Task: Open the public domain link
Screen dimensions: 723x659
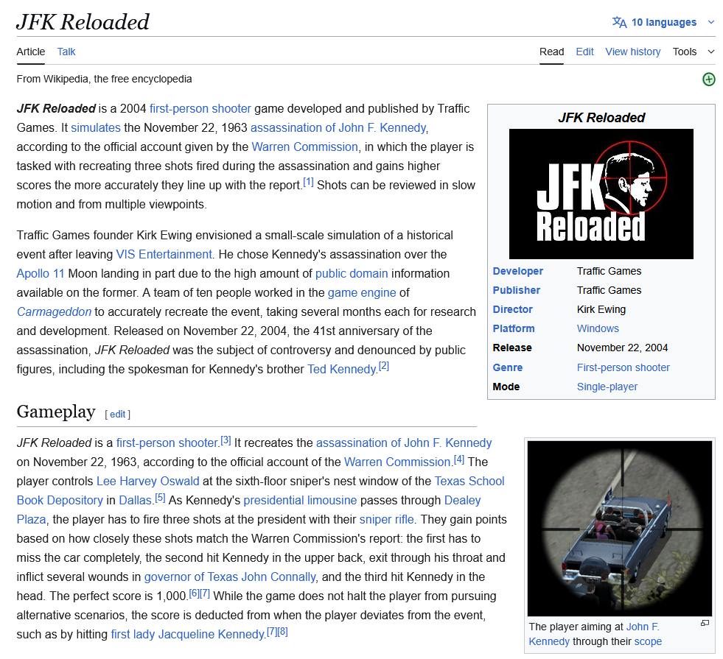Action: tap(352, 274)
